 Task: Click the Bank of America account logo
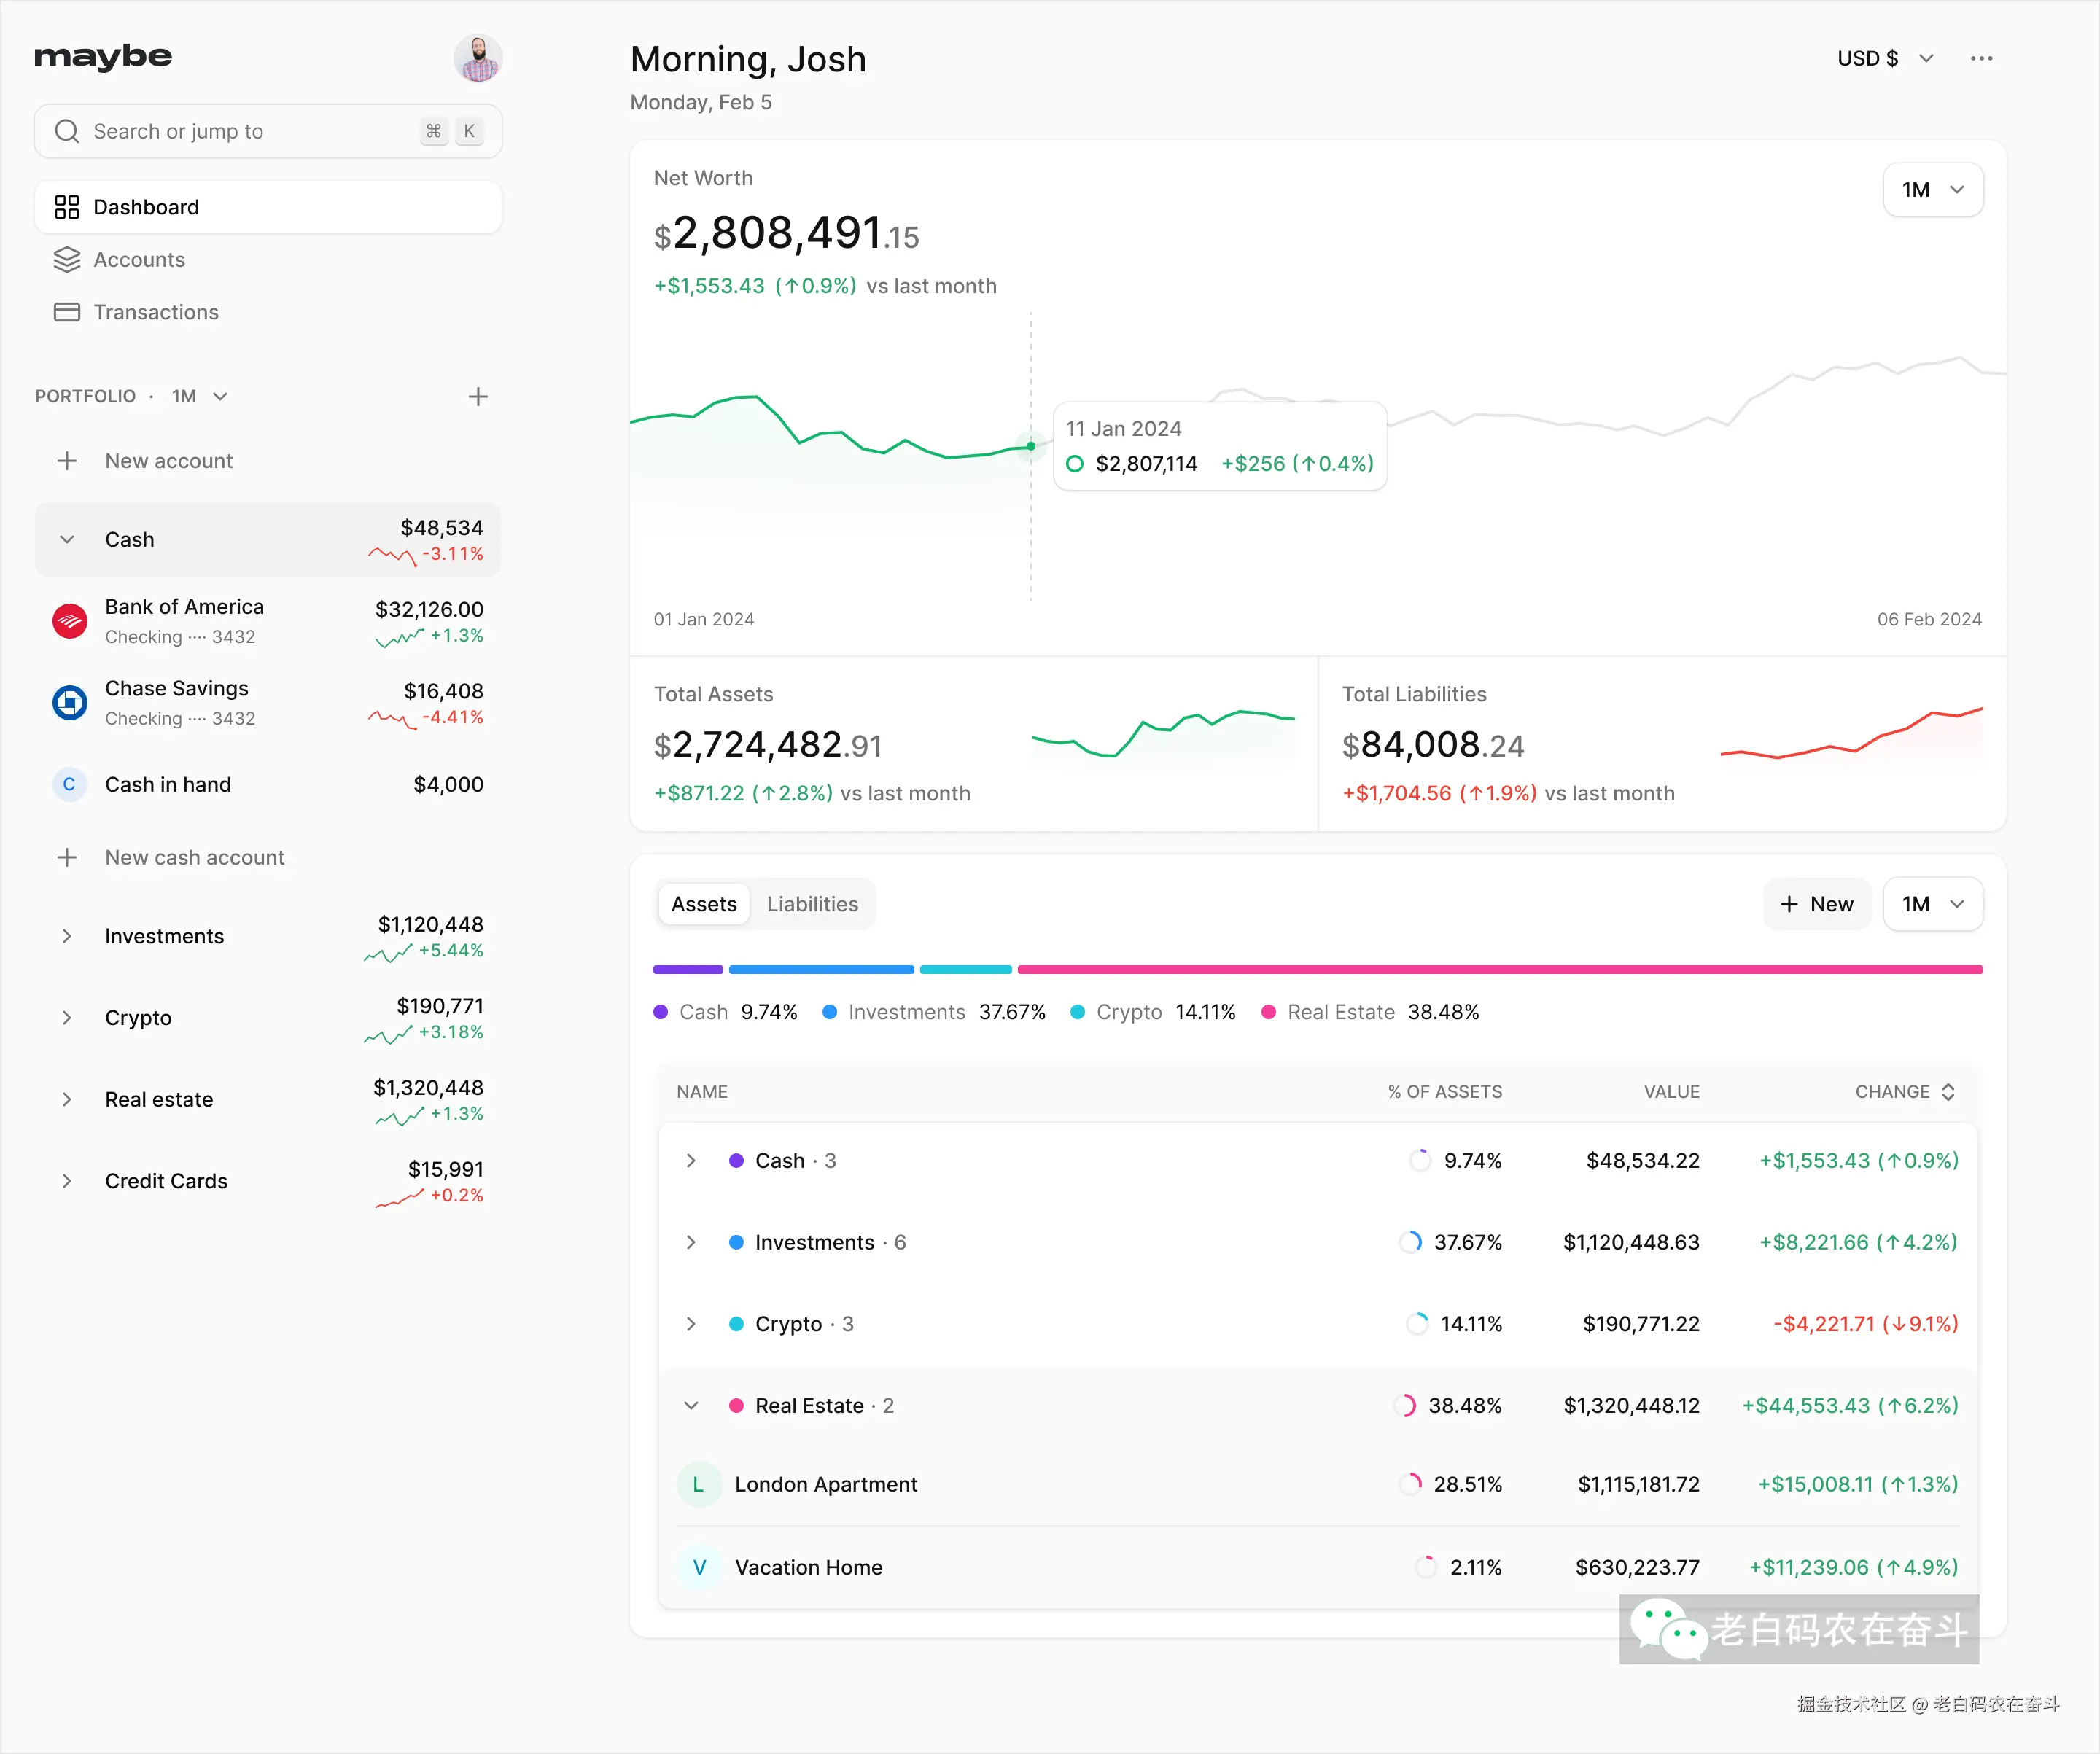point(68,620)
